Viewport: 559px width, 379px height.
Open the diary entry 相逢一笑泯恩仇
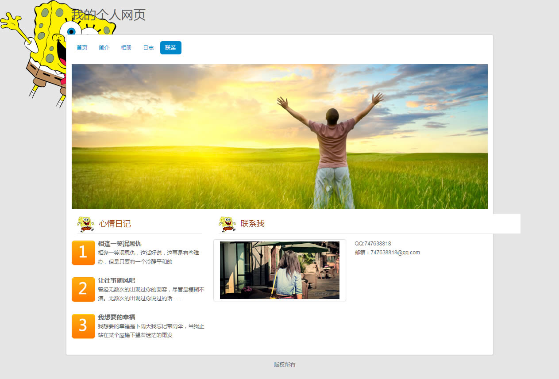[120, 244]
